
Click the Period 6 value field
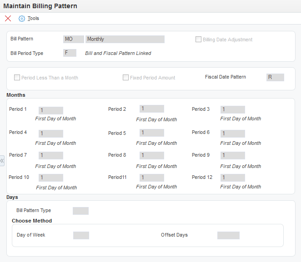[233, 133]
